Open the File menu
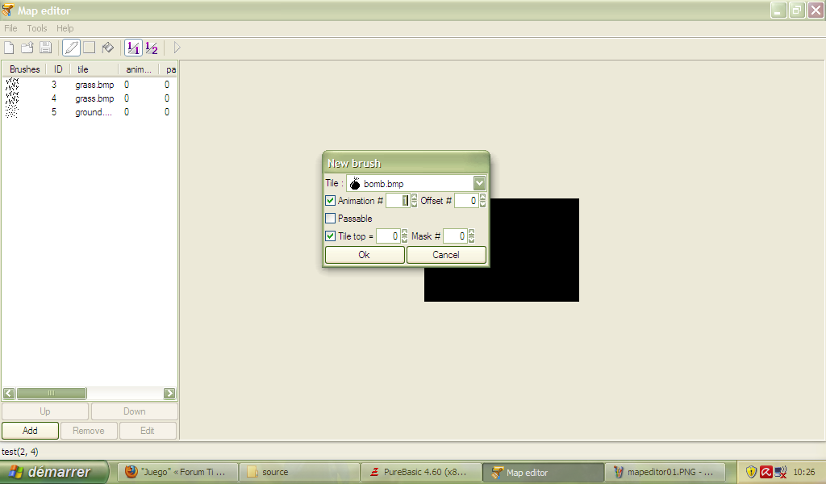Image resolution: width=826 pixels, height=484 pixels. (10, 28)
